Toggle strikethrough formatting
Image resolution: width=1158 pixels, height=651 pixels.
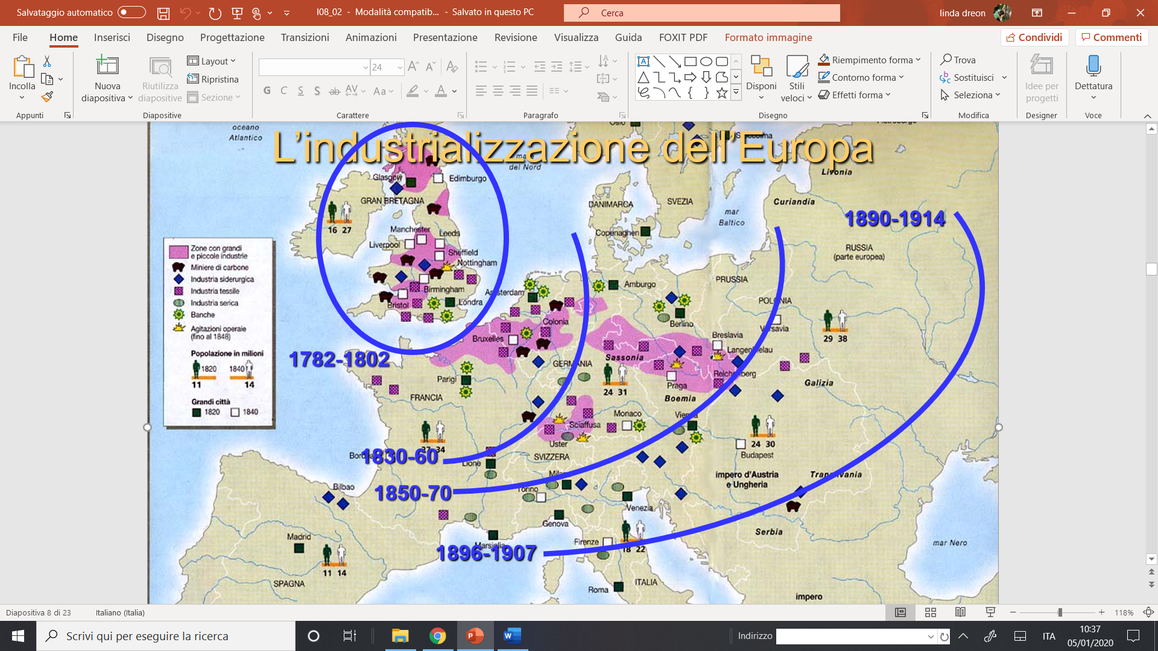coord(334,91)
